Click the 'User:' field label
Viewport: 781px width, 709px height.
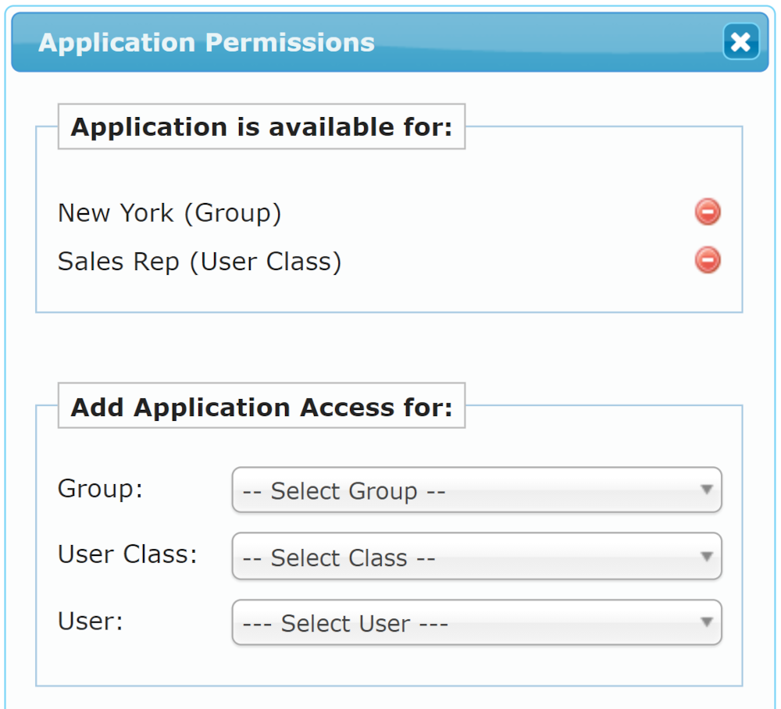tap(90, 622)
